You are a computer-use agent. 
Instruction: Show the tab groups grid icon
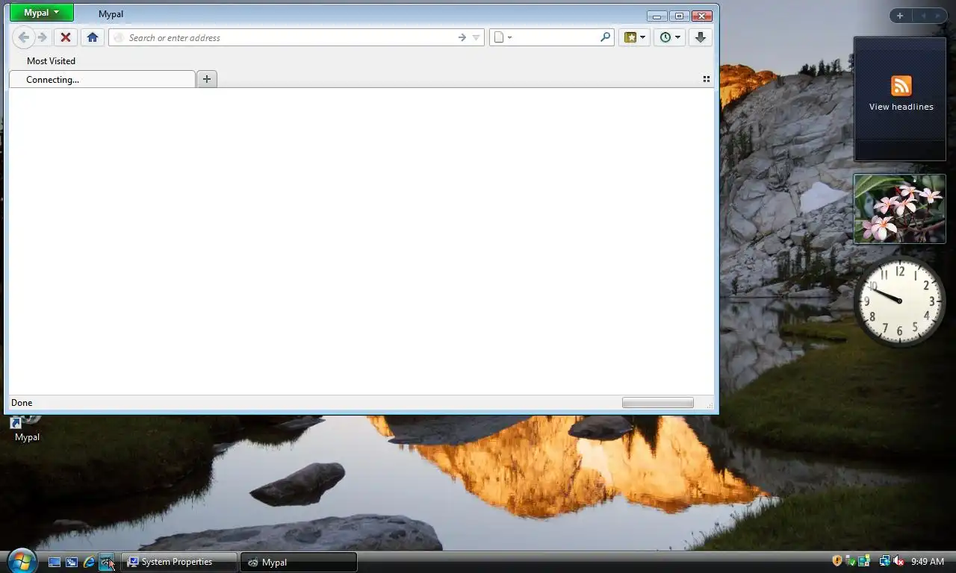click(707, 79)
